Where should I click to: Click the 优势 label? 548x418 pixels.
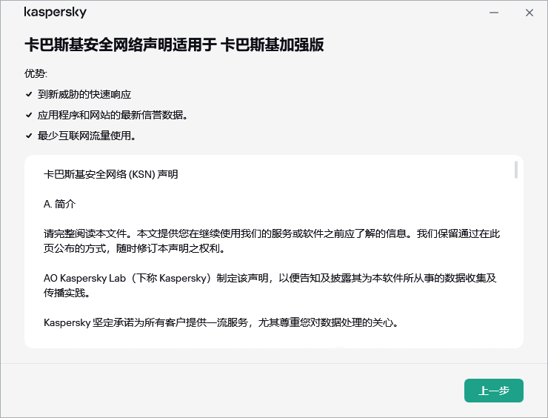(x=36, y=73)
